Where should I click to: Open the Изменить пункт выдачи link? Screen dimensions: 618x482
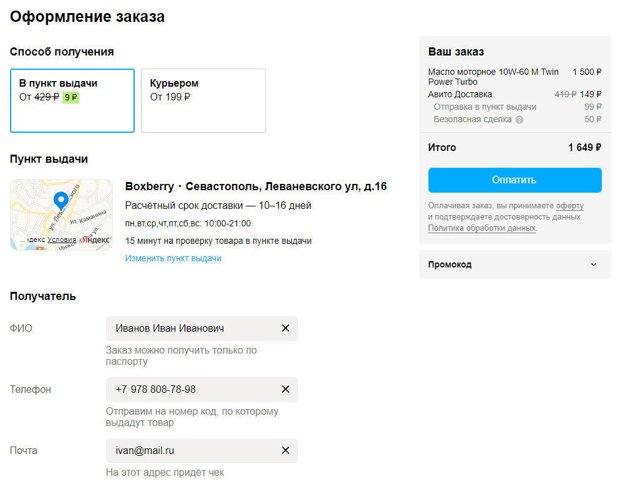click(x=173, y=258)
